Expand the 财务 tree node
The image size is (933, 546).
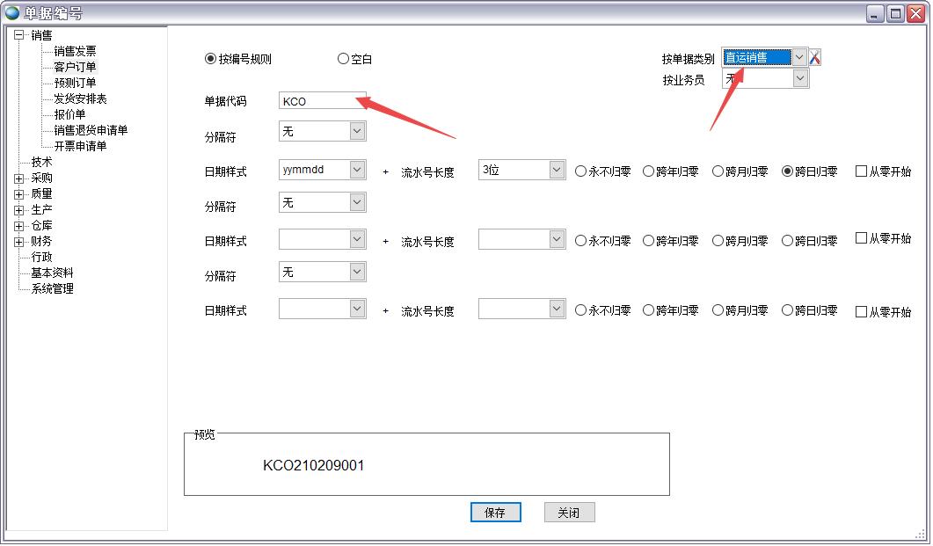19,241
